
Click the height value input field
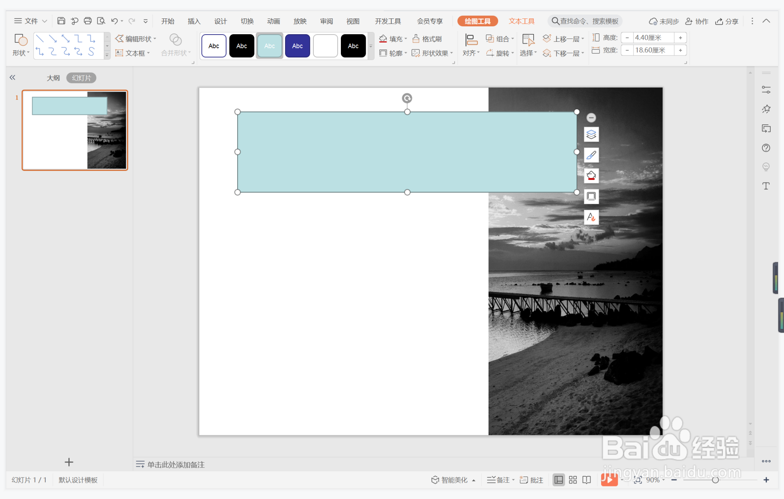click(x=653, y=38)
